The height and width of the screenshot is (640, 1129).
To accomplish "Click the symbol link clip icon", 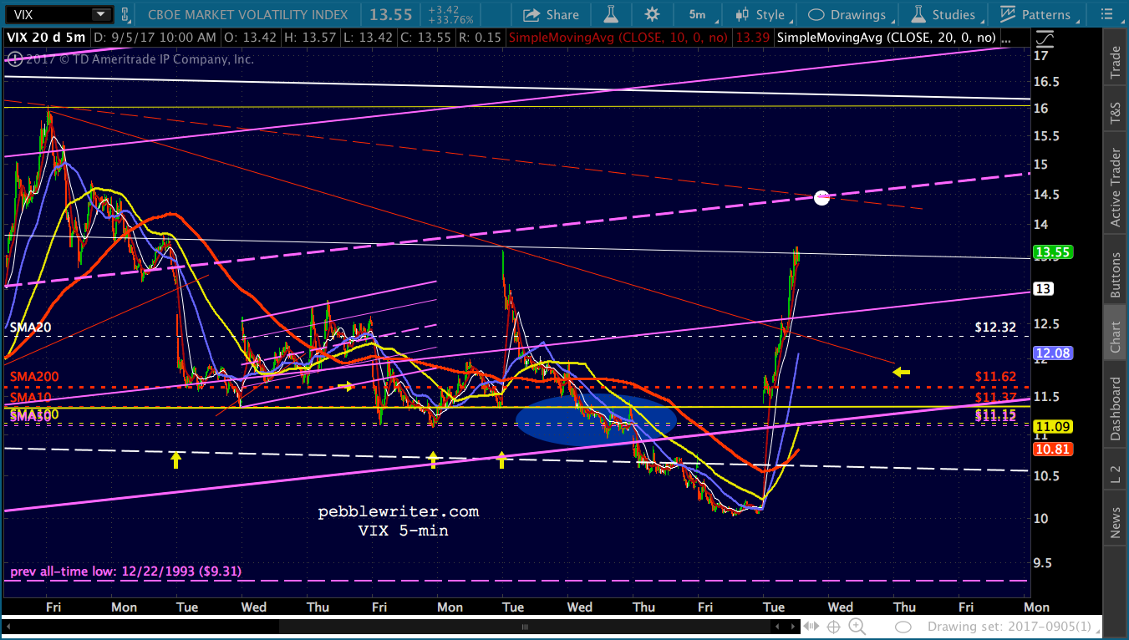I will [x=125, y=14].
